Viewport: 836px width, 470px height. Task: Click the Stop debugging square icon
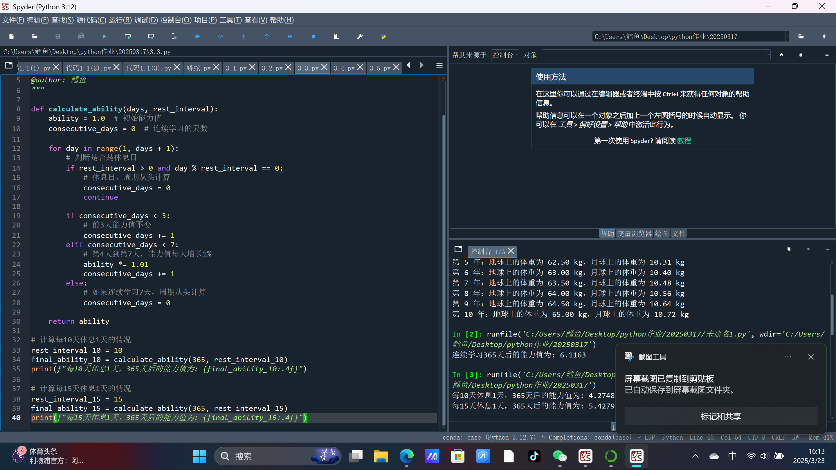click(x=313, y=36)
